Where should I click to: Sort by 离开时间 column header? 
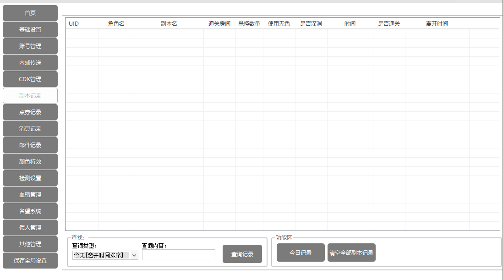point(437,24)
